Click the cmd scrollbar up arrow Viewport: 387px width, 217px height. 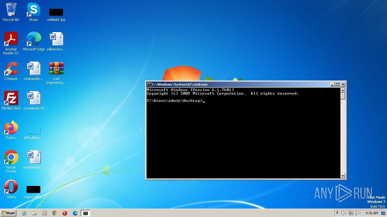pyautogui.click(x=343, y=90)
